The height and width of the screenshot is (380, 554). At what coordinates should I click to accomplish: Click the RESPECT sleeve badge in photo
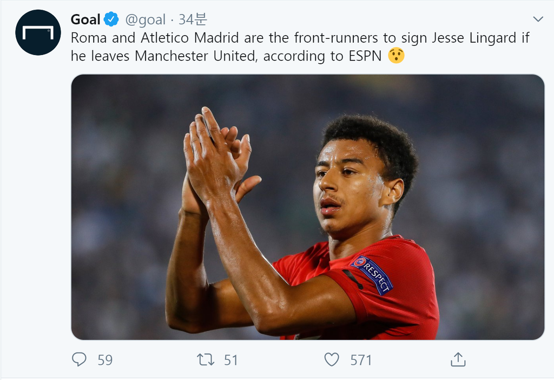373,274
